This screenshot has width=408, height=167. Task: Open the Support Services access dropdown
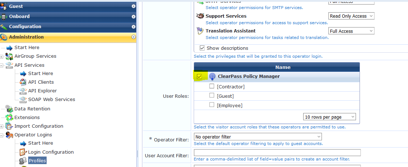(x=351, y=16)
